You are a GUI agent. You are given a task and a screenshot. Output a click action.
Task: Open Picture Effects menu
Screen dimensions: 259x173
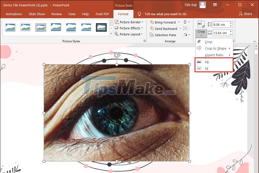click(x=129, y=28)
